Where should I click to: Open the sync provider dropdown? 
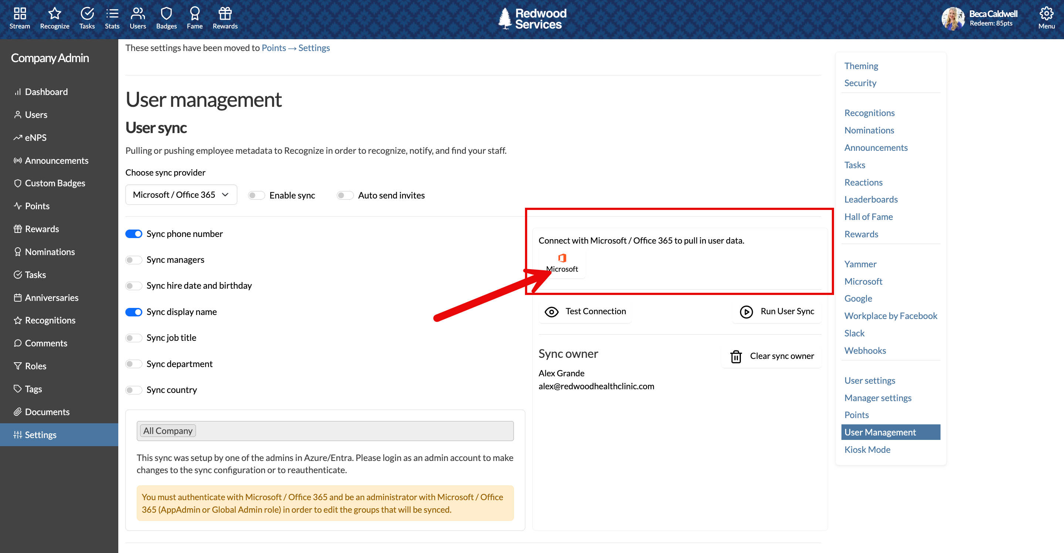[x=181, y=194]
